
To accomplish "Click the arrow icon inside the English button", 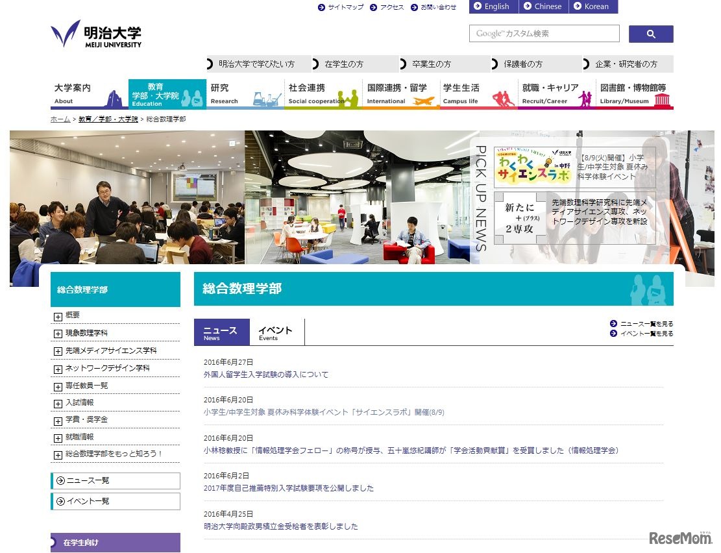I will click(477, 6).
